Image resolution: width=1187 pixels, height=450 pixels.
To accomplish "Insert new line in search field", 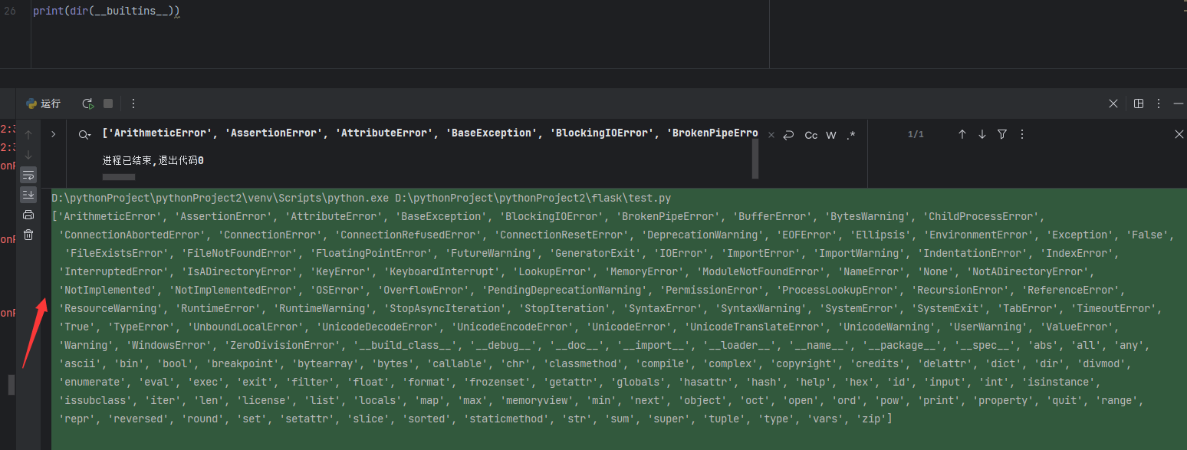I will 788,135.
